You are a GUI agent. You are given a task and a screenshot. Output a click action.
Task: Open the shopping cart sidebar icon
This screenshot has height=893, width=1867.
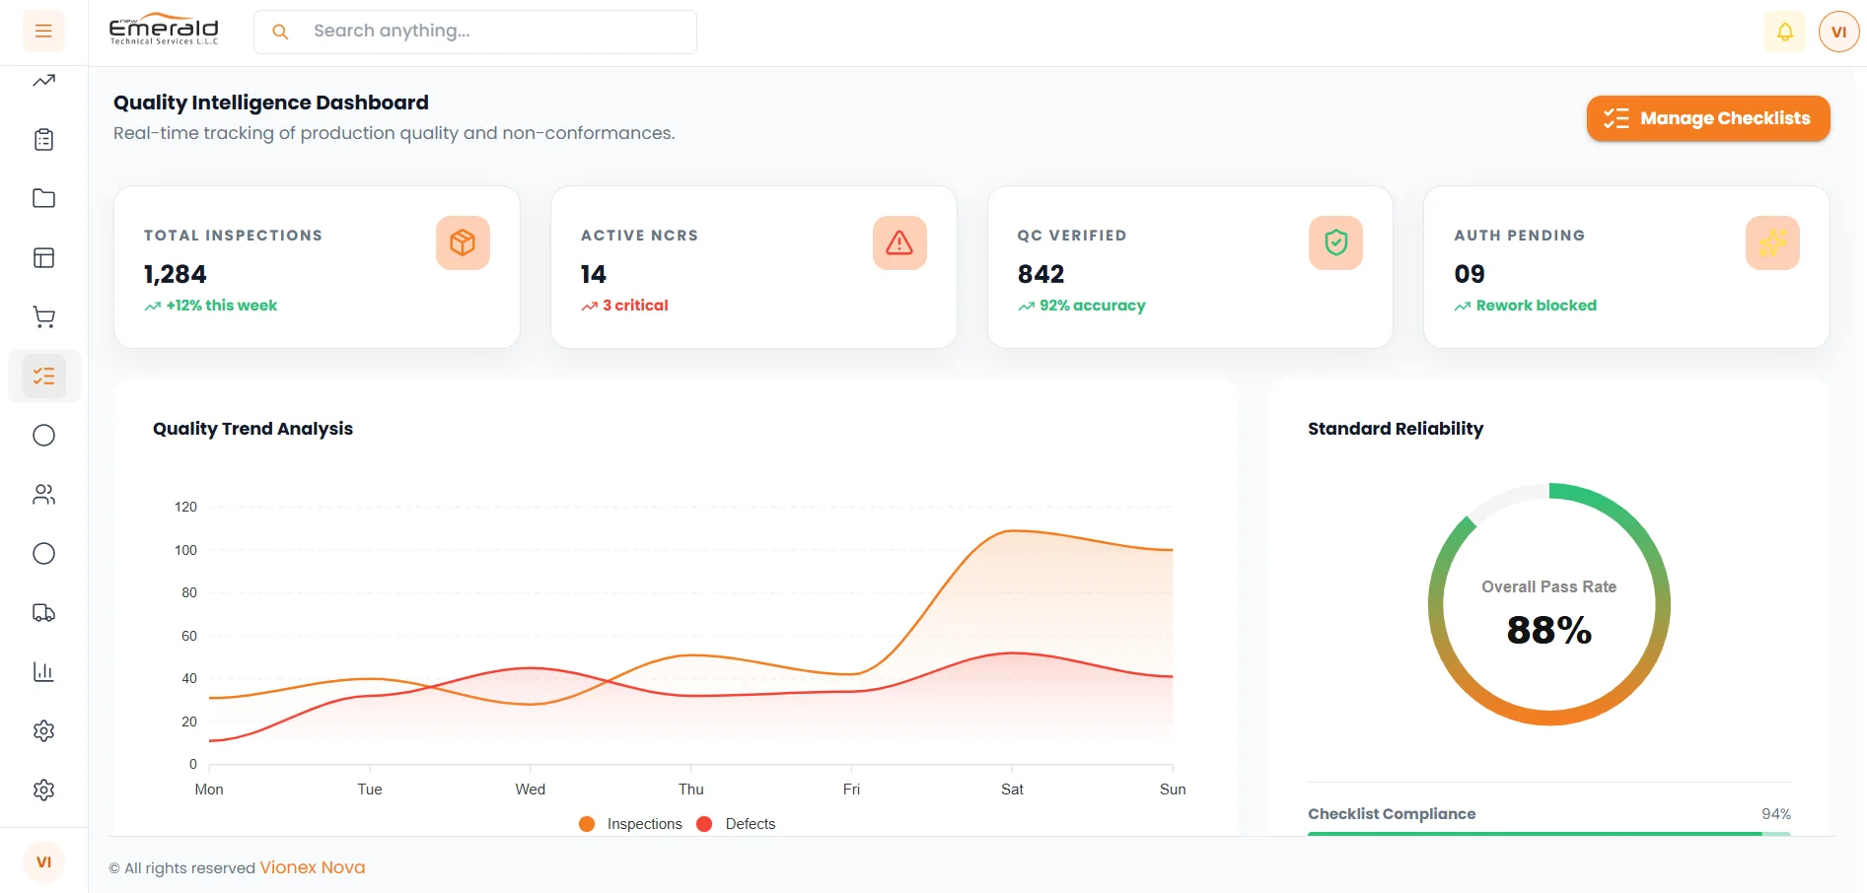pyautogui.click(x=43, y=317)
